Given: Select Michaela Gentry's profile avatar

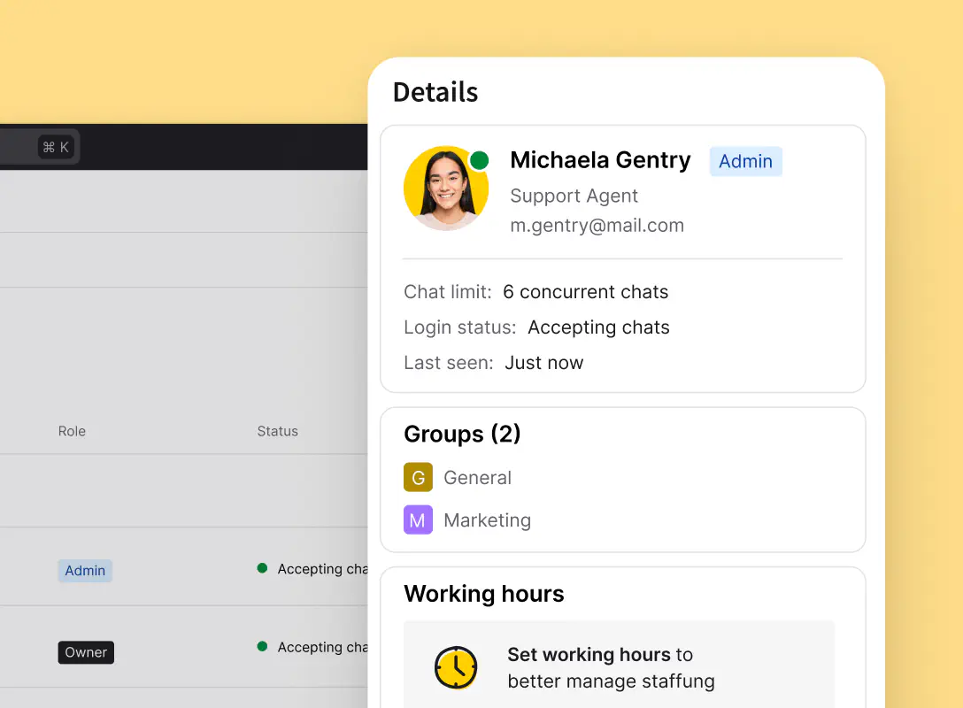Looking at the screenshot, I should pyautogui.click(x=447, y=188).
